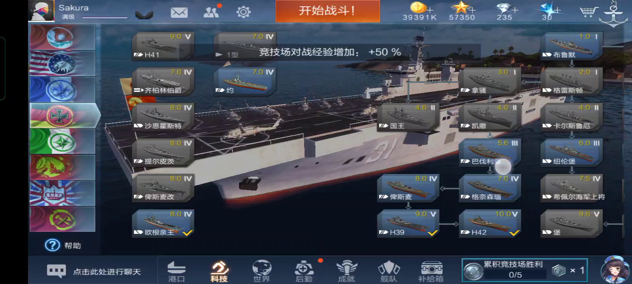Select the American eagle flag
Image resolution: width=632 pixels, height=284 pixels.
[x=62, y=63]
